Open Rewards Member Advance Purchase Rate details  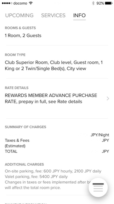51,98
